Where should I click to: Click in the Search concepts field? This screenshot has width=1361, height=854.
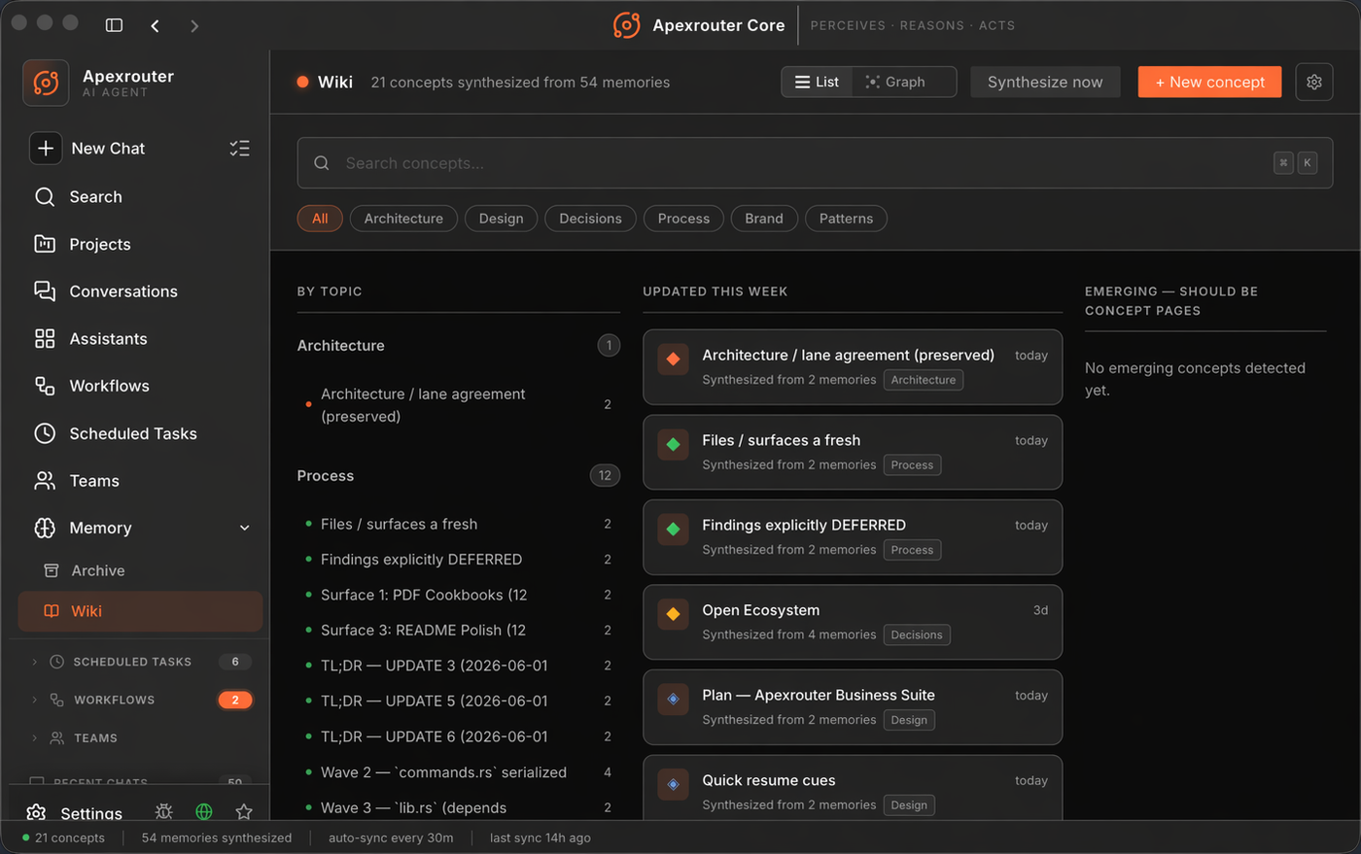coord(815,163)
